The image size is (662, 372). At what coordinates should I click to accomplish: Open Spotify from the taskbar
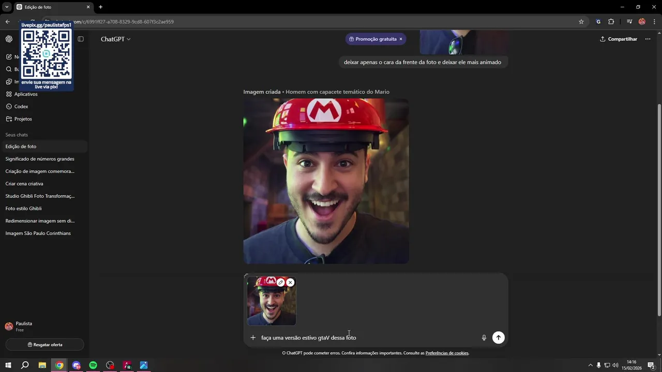tap(93, 365)
